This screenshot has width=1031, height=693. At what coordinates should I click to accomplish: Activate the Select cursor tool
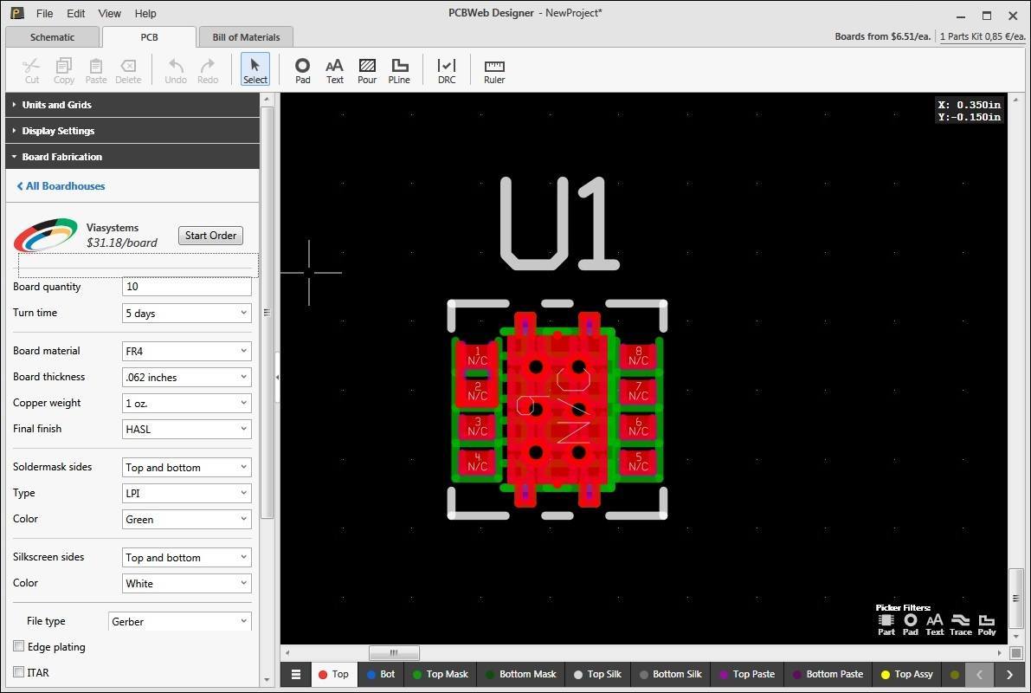click(x=255, y=70)
